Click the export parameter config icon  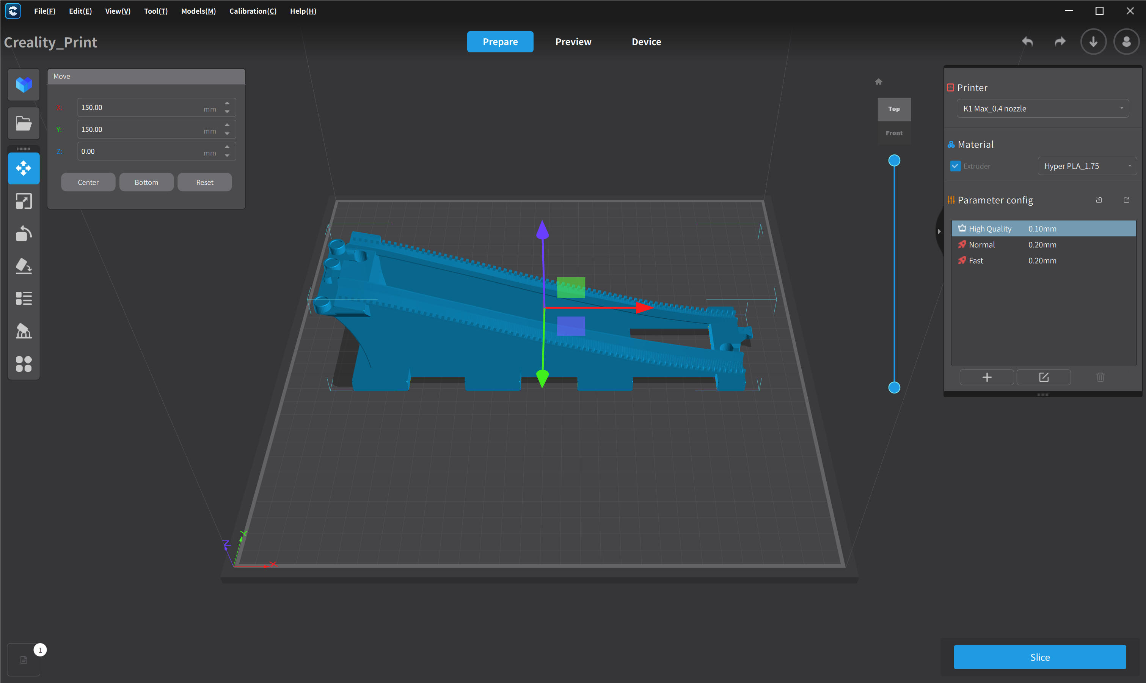(x=1126, y=200)
